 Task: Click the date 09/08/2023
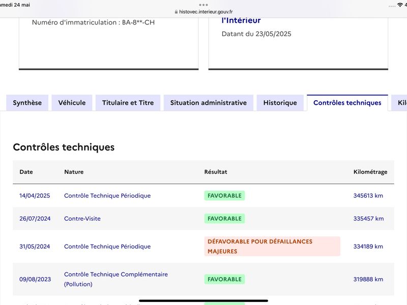(35, 279)
